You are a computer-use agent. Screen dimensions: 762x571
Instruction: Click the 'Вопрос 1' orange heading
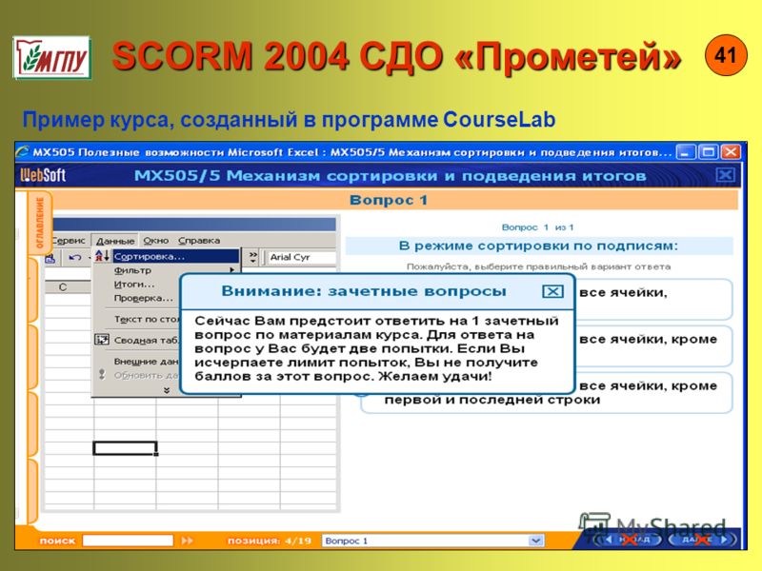click(389, 200)
